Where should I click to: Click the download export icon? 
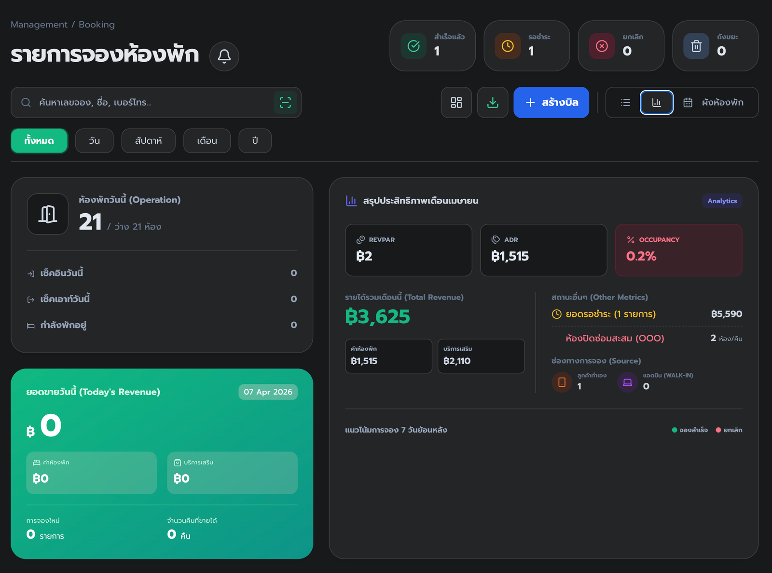tap(492, 102)
